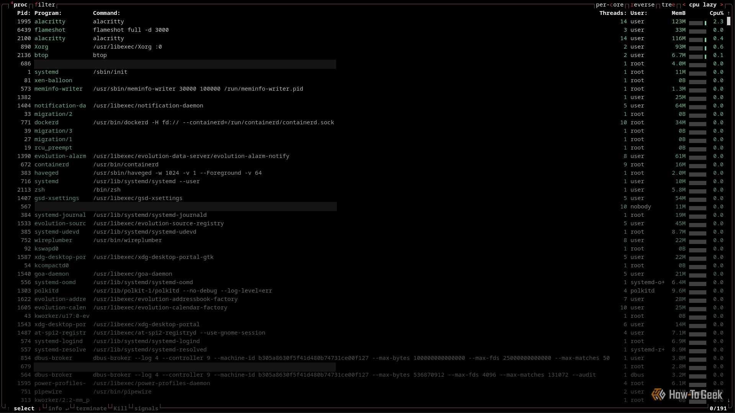Toggle per-core CPU usage option
The image size is (735, 413).
point(610,5)
